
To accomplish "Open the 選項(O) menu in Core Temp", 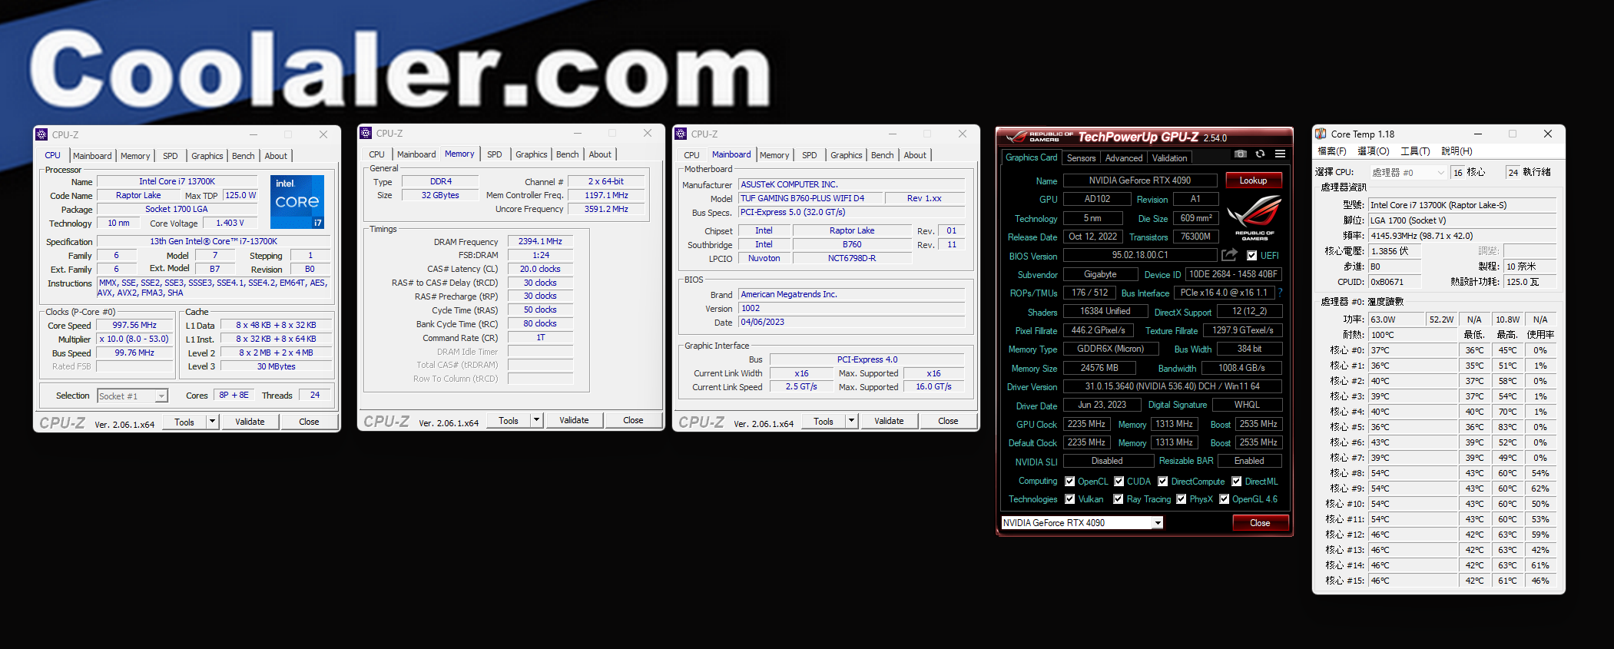I will click(1374, 151).
